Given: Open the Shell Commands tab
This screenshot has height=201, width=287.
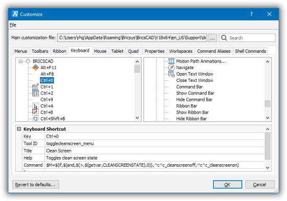Looking at the screenshot, I should coord(250,51).
